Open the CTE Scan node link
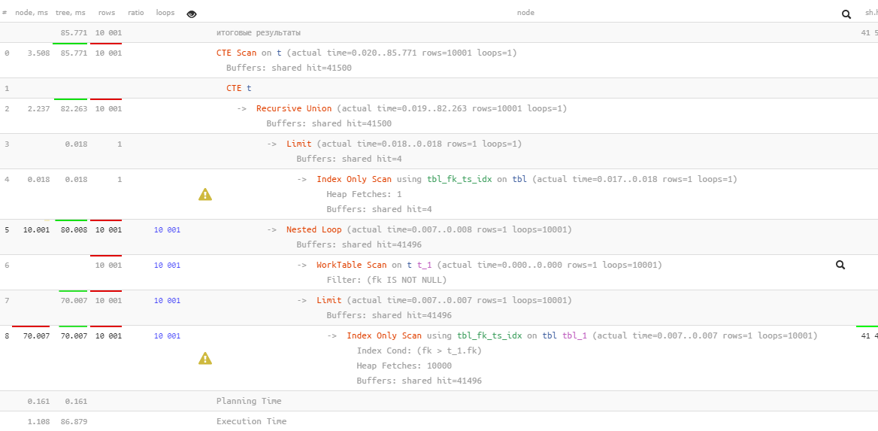This screenshot has width=878, height=431. click(x=236, y=53)
